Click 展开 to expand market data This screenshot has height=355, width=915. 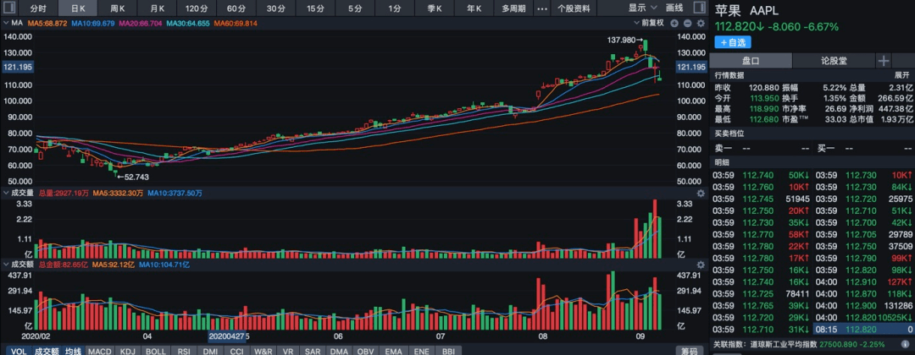pyautogui.click(x=901, y=75)
